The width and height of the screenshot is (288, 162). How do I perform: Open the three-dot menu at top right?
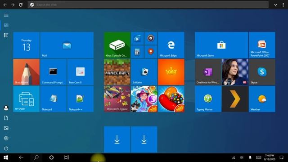pyautogui.click(x=283, y=5)
